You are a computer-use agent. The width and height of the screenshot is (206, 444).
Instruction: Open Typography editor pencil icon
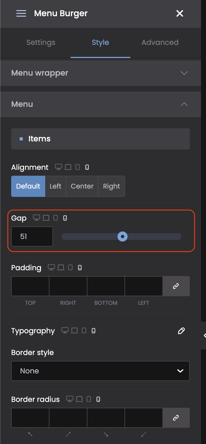181,331
